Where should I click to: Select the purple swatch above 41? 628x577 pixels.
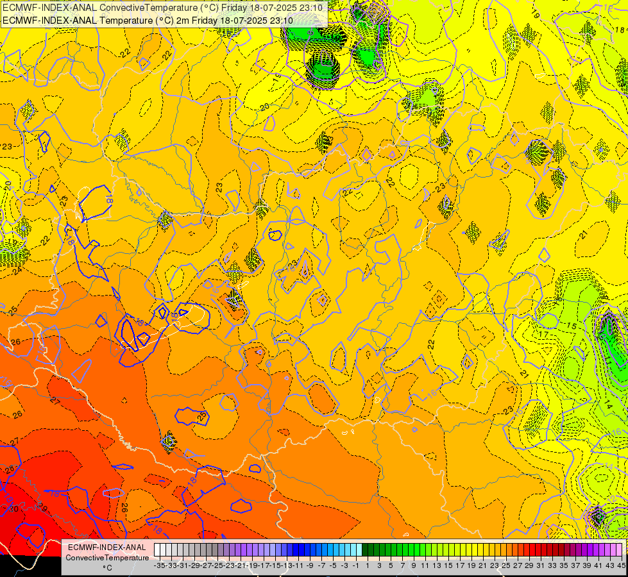point(597,549)
